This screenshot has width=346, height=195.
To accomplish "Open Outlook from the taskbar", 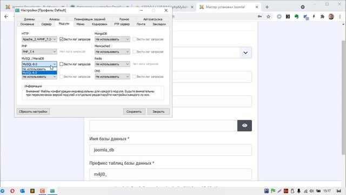I will (22, 191).
